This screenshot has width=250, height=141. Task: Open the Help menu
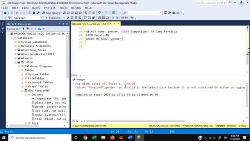tap(88, 8)
